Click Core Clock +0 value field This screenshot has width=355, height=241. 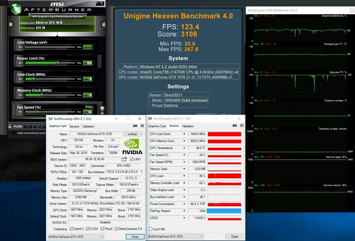point(88,79)
